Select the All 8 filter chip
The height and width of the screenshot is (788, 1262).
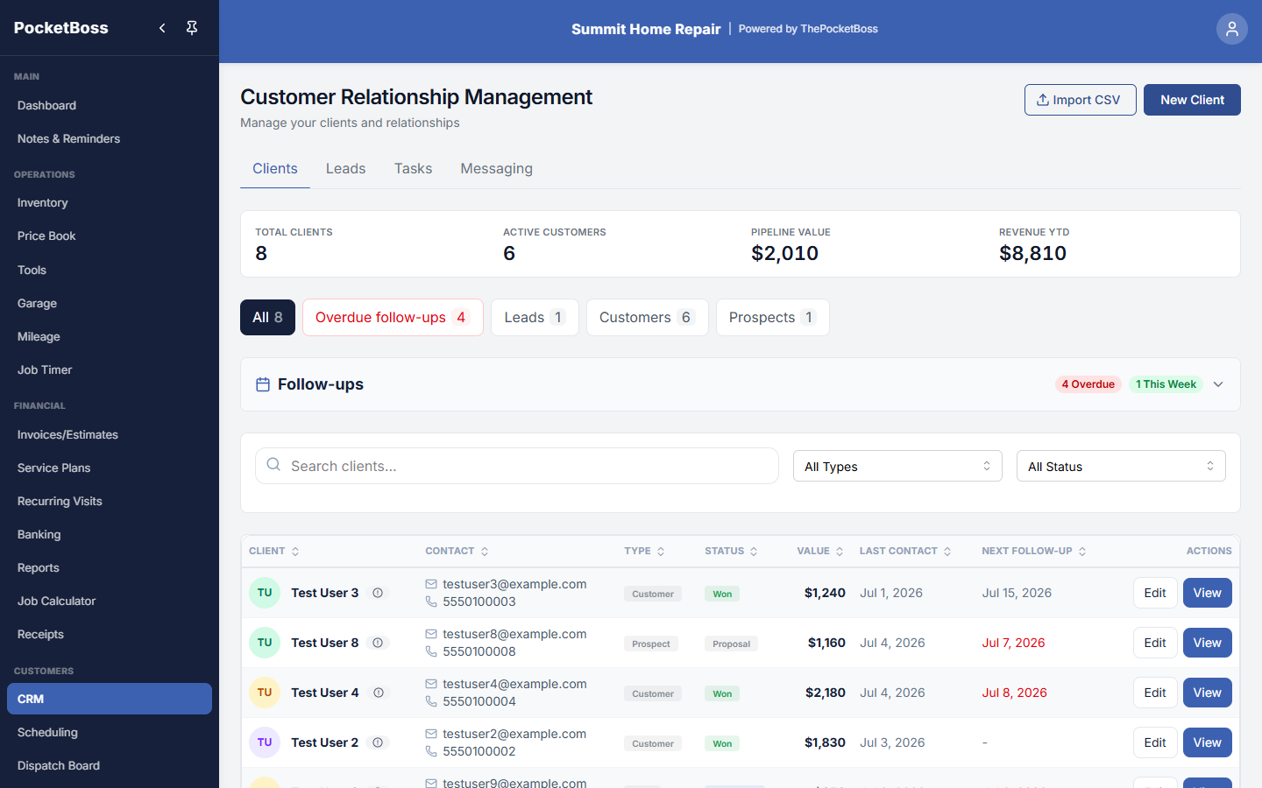[267, 317]
